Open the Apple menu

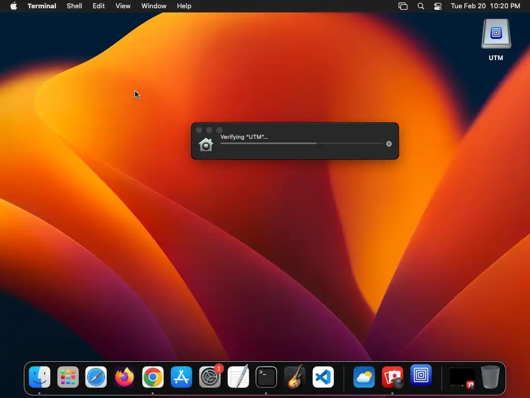[13, 6]
